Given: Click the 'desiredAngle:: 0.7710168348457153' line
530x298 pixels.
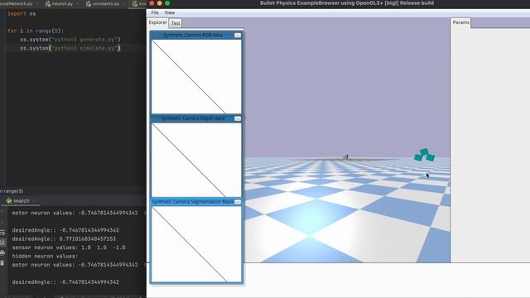Looking at the screenshot, I should click(x=64, y=239).
